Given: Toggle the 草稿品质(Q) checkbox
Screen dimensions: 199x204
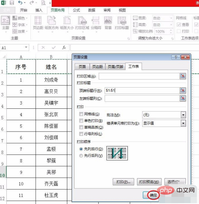Looking at the screenshot, I should point(81,127).
